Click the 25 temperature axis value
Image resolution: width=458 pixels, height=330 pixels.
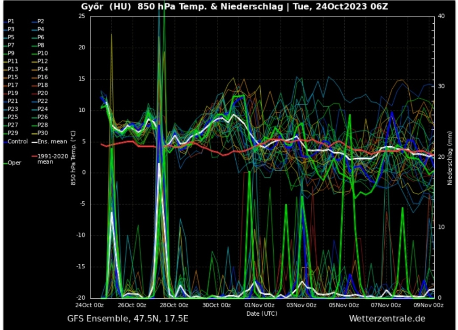coord(81,16)
